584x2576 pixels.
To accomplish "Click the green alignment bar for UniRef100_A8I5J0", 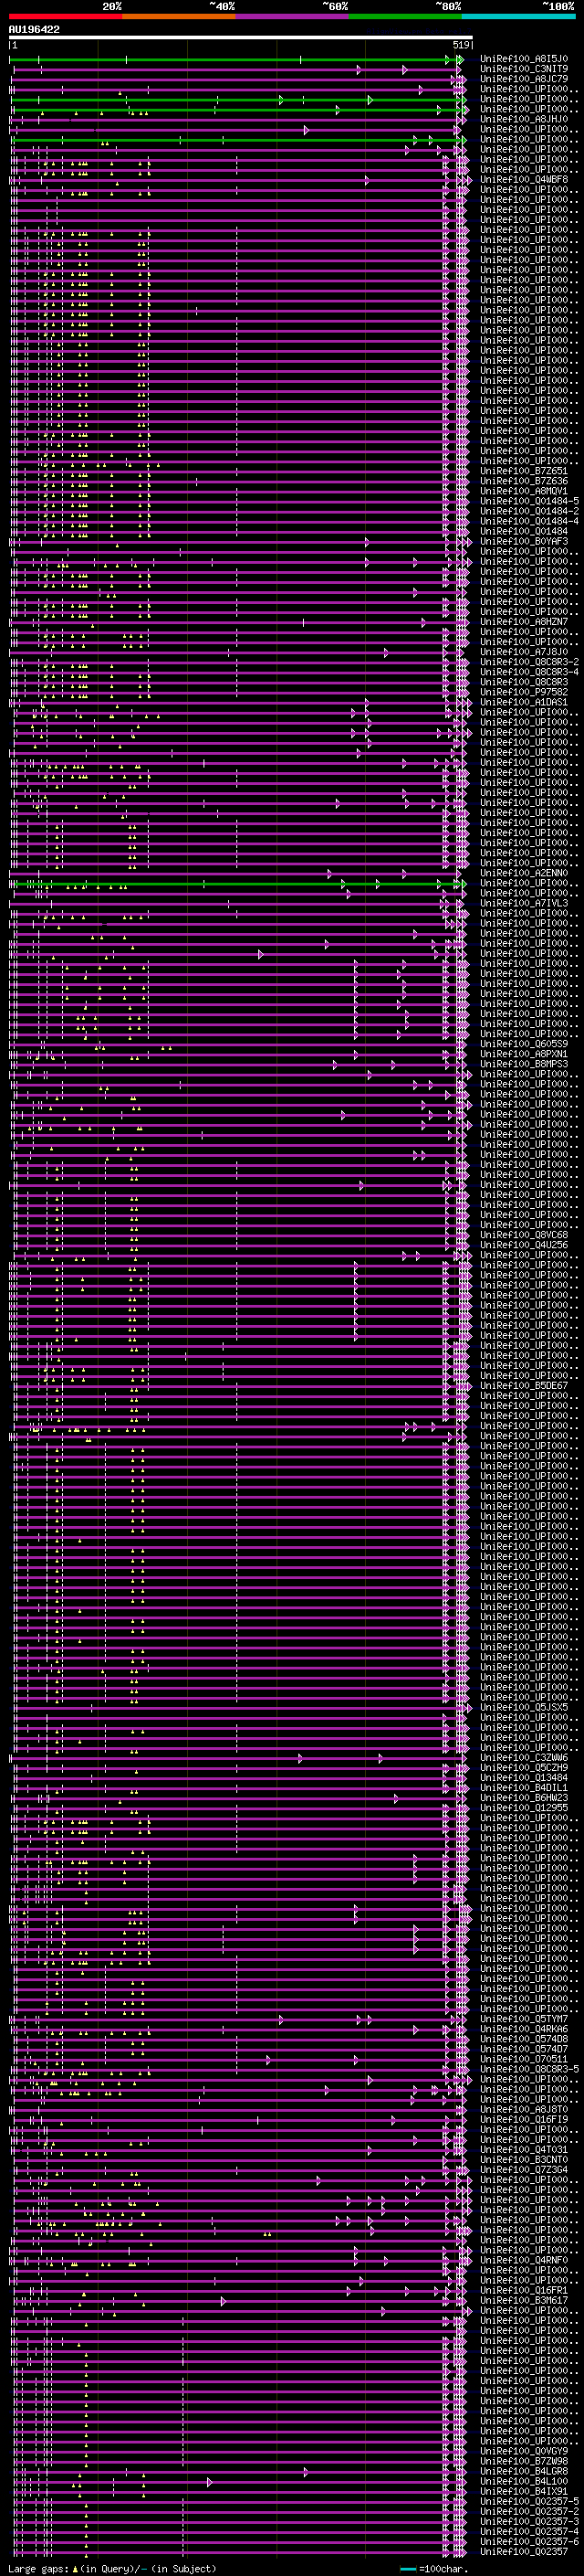I will click(x=235, y=60).
